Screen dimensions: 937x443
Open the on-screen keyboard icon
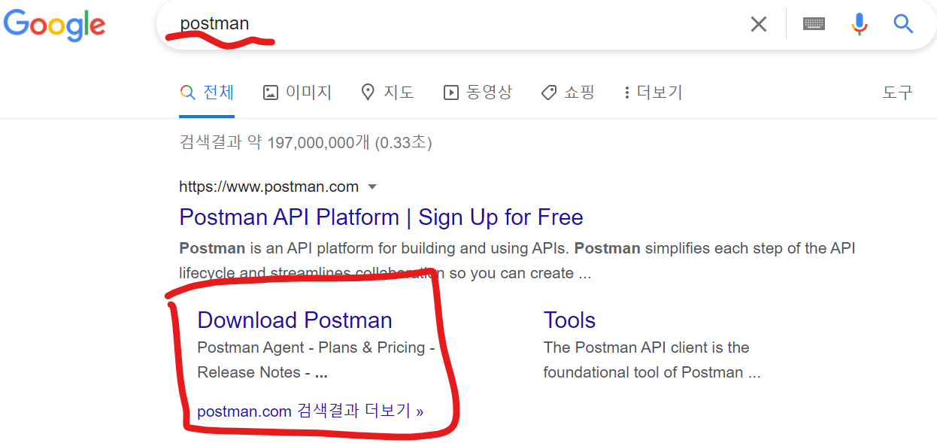pyautogui.click(x=814, y=24)
